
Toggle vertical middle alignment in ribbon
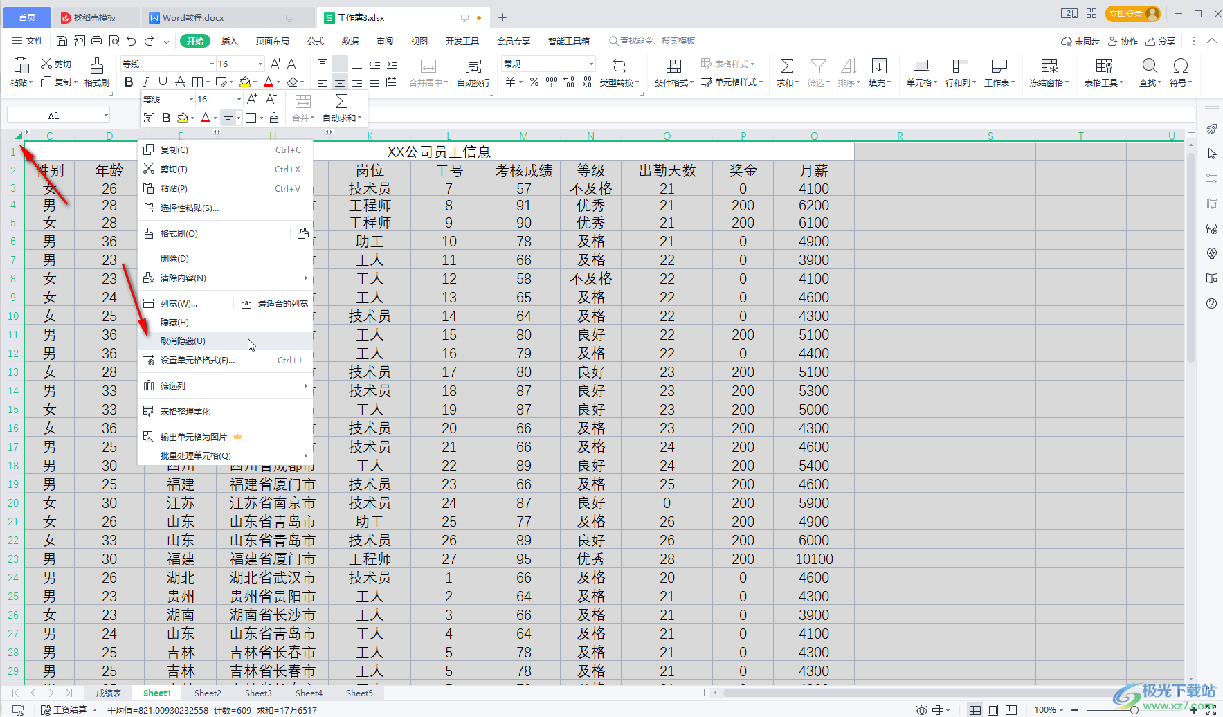339,64
